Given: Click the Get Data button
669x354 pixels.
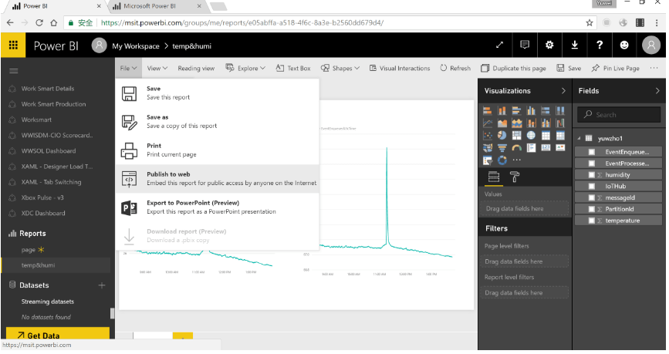Looking at the screenshot, I should (58, 334).
